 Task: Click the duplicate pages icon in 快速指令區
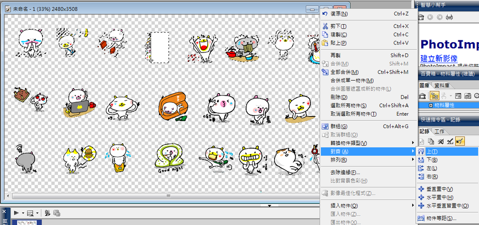pos(431,141)
